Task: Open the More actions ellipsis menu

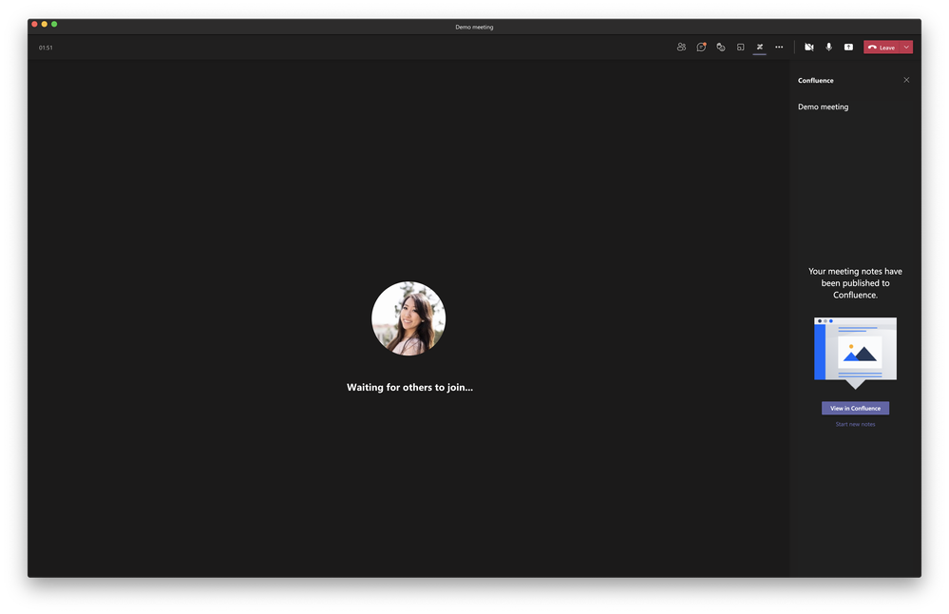Action: 779,48
